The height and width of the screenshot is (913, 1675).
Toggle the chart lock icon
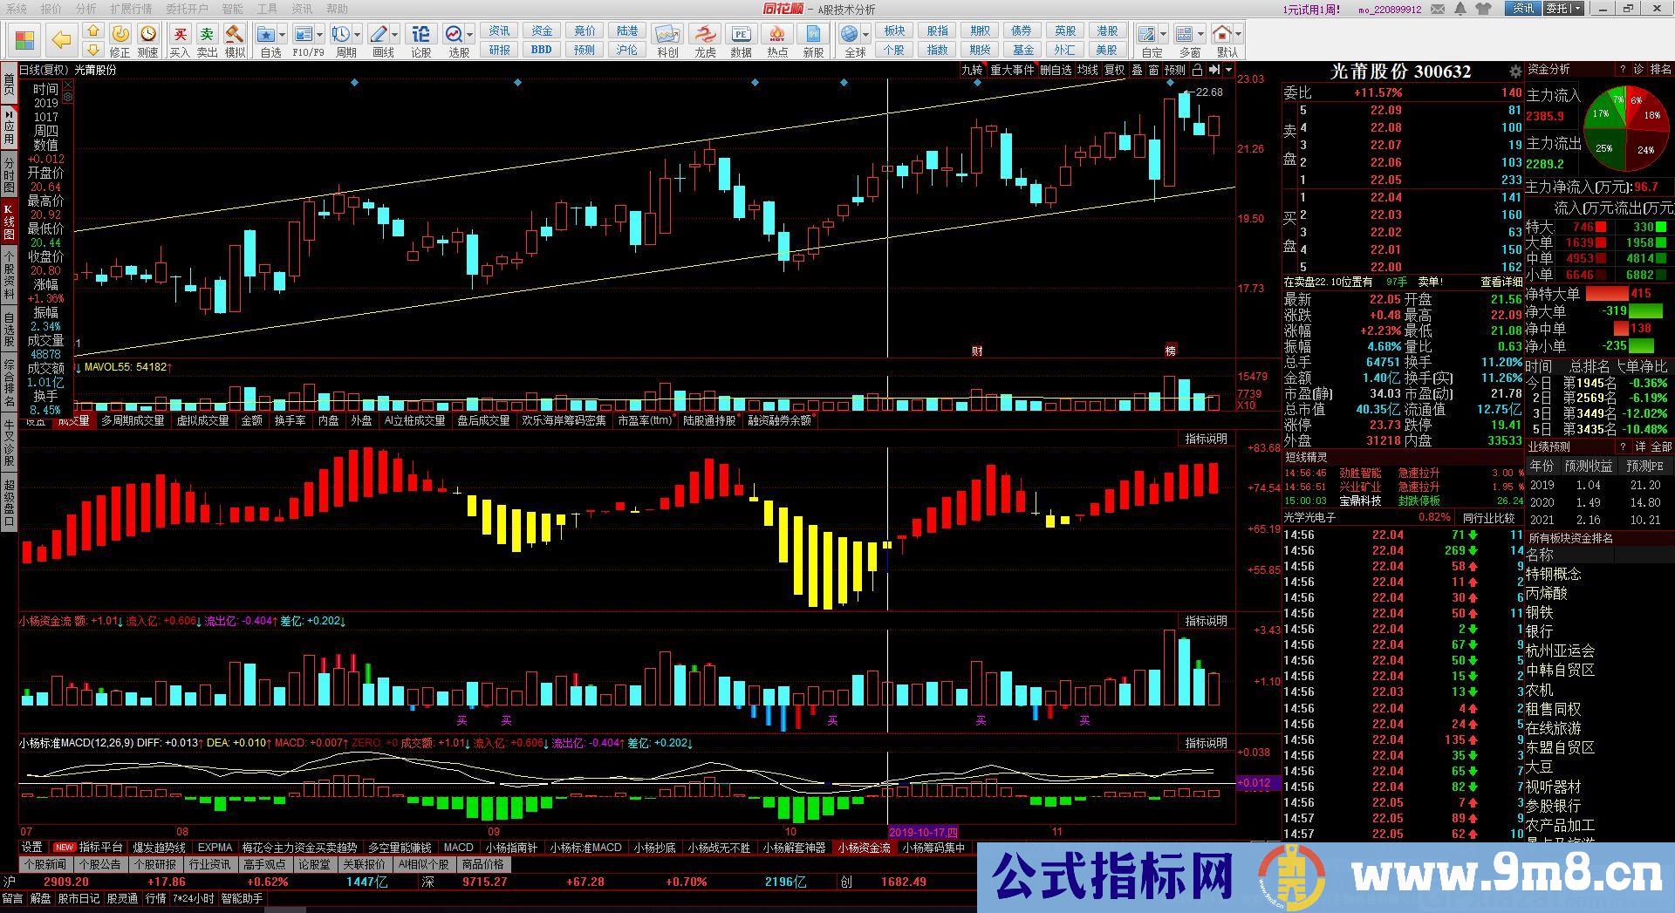1197,70
